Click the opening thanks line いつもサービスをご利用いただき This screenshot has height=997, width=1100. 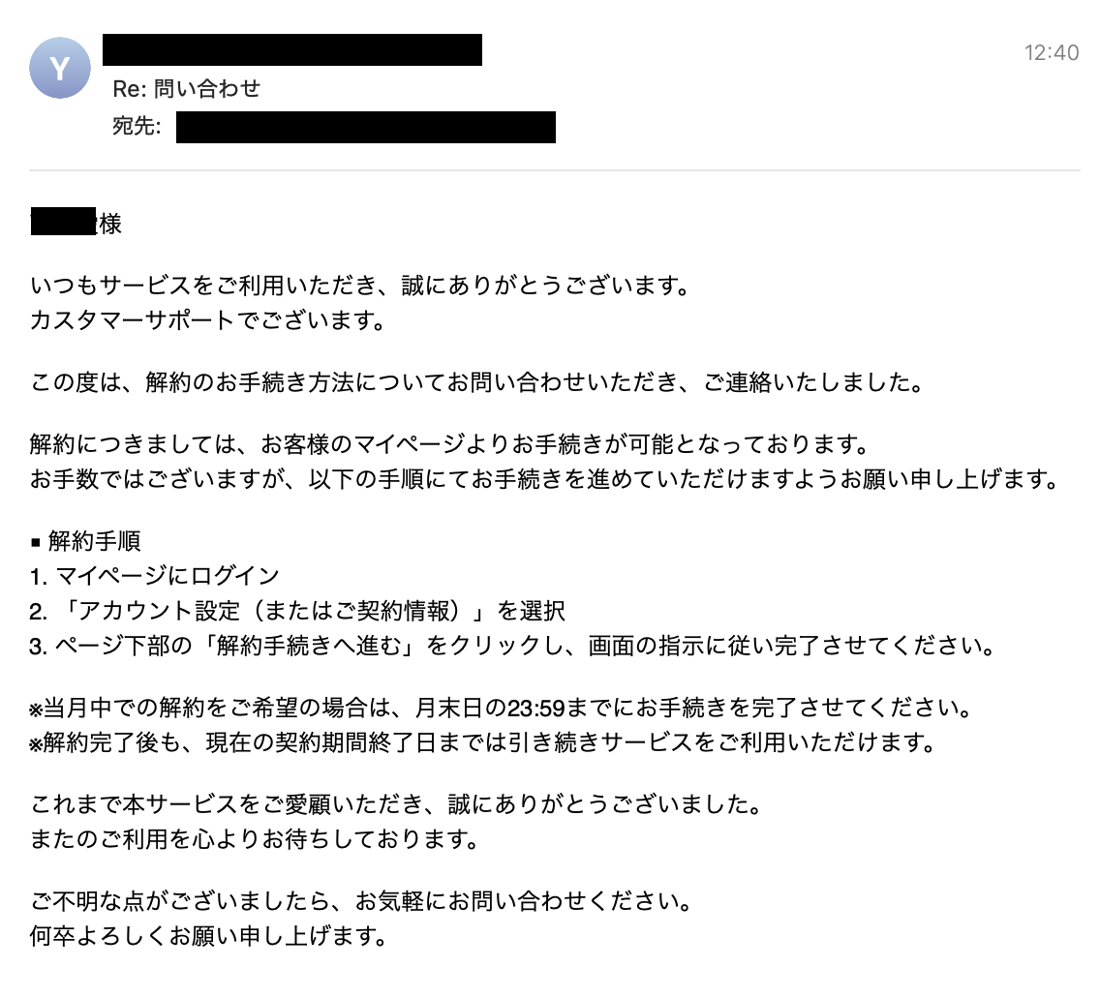[360, 286]
